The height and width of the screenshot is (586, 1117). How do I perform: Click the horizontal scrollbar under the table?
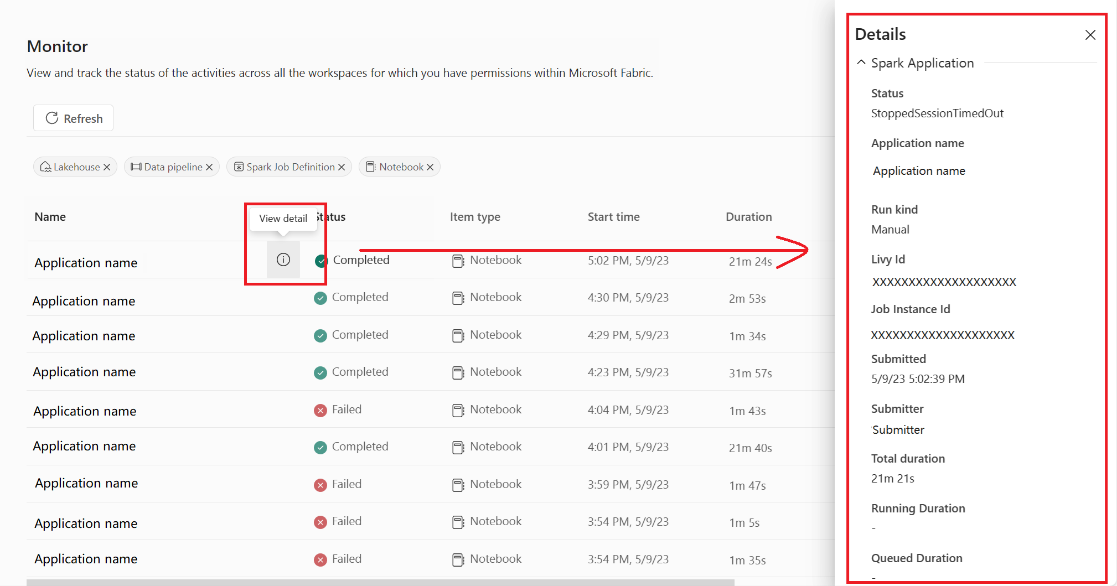[380, 582]
